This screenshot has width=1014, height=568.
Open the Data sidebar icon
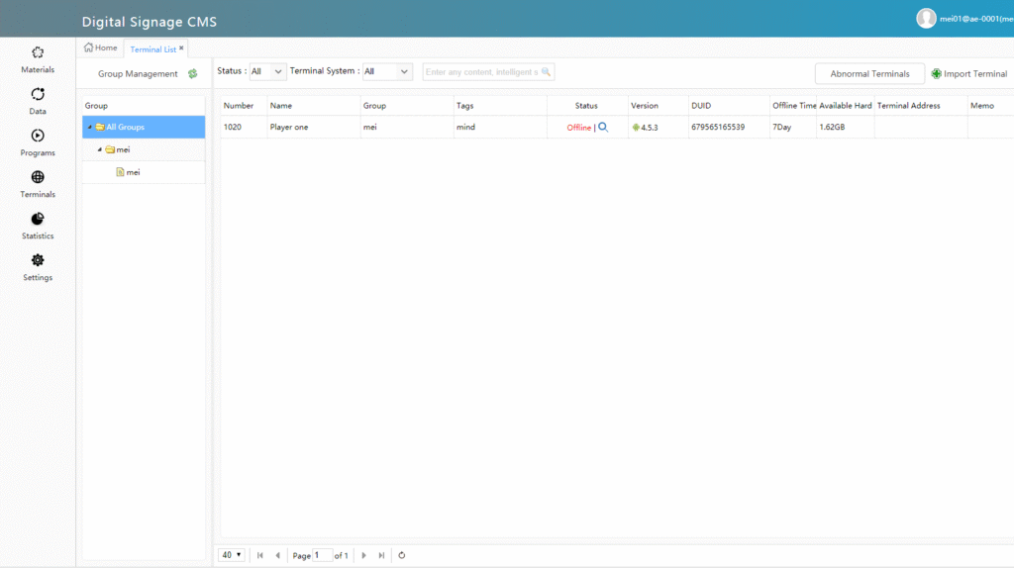click(x=38, y=95)
